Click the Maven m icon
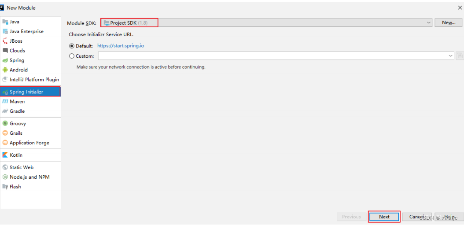The image size is (464, 225). [5, 102]
